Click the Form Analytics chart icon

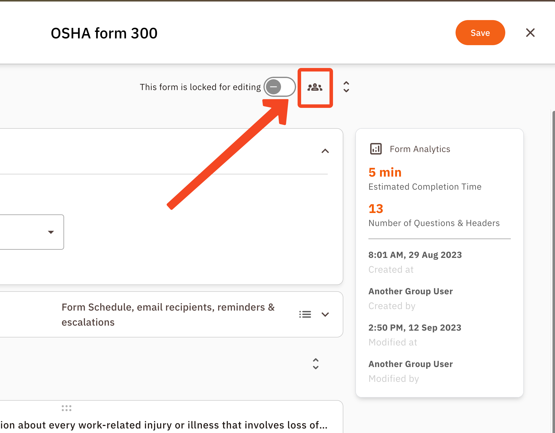(376, 149)
